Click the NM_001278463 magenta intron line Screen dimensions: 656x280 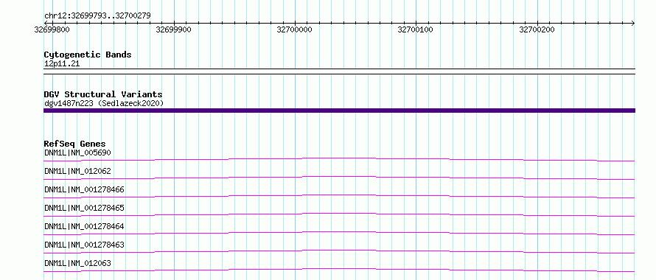coord(339,251)
